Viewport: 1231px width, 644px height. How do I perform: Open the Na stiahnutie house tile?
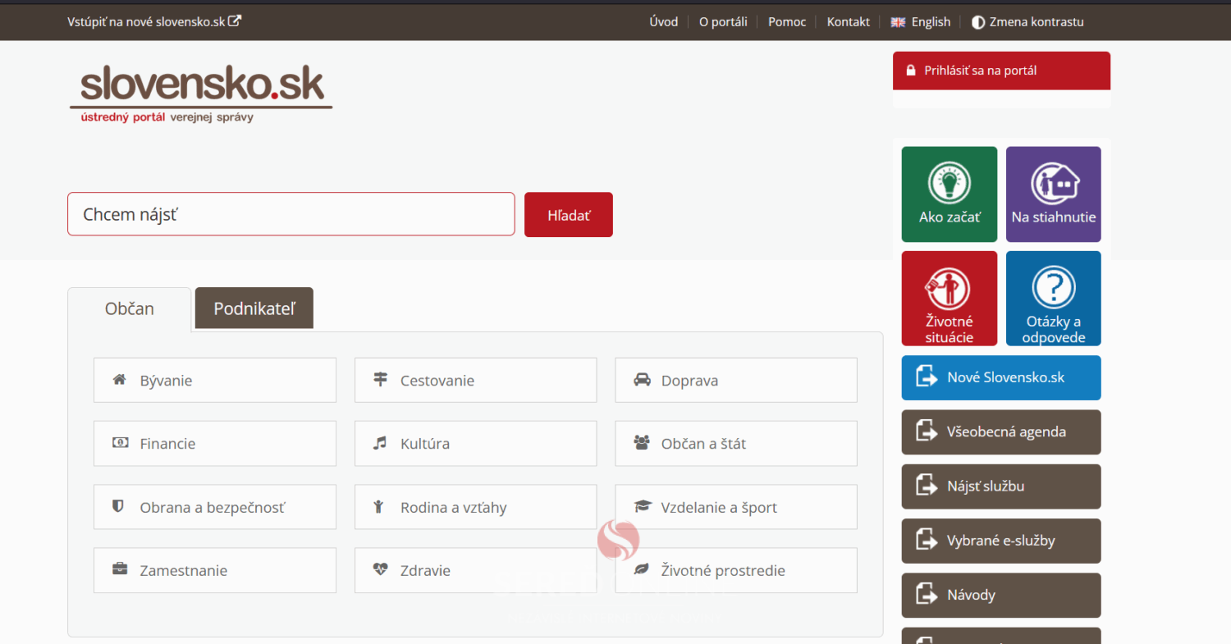tap(1053, 194)
